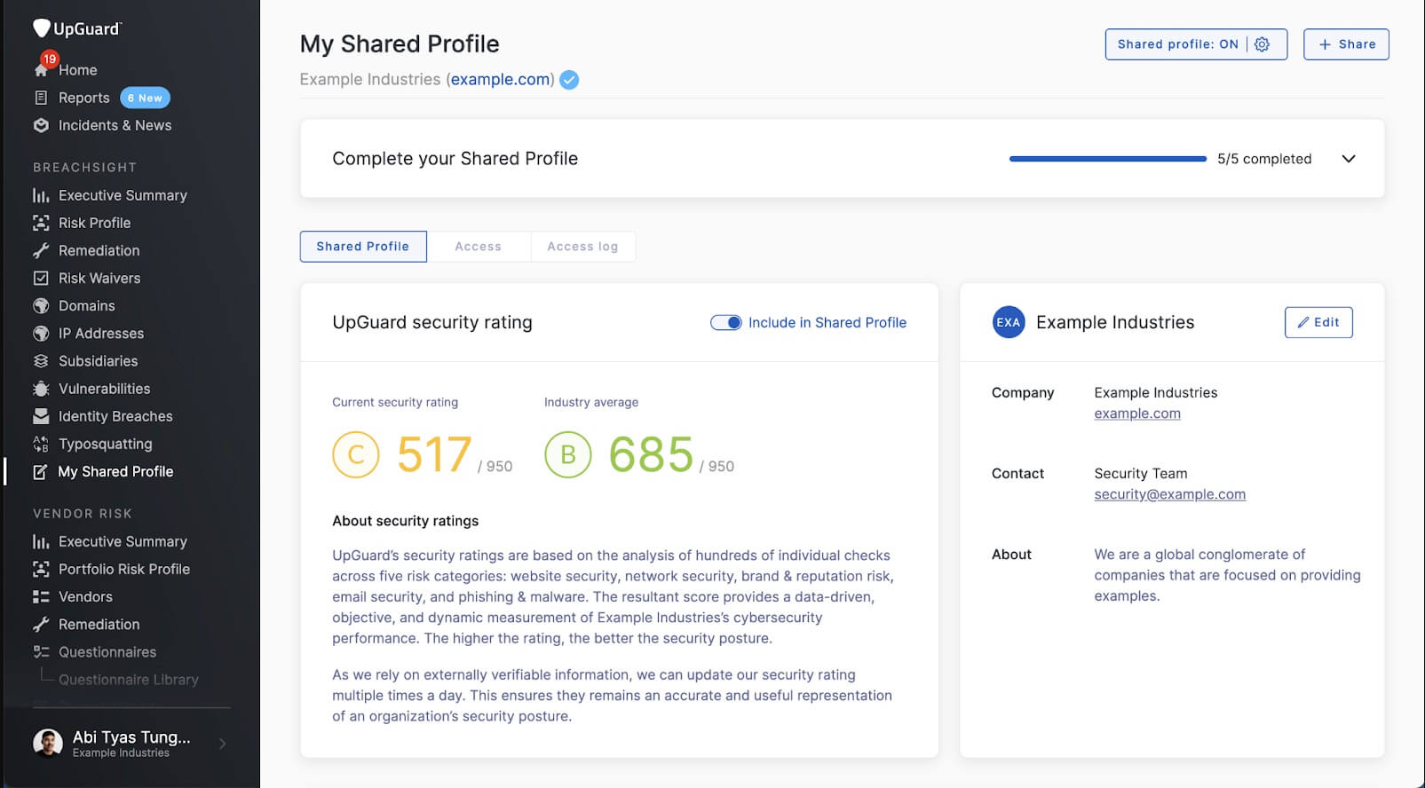Click the Vendors list icon
Image resolution: width=1425 pixels, height=788 pixels.
[41, 596]
